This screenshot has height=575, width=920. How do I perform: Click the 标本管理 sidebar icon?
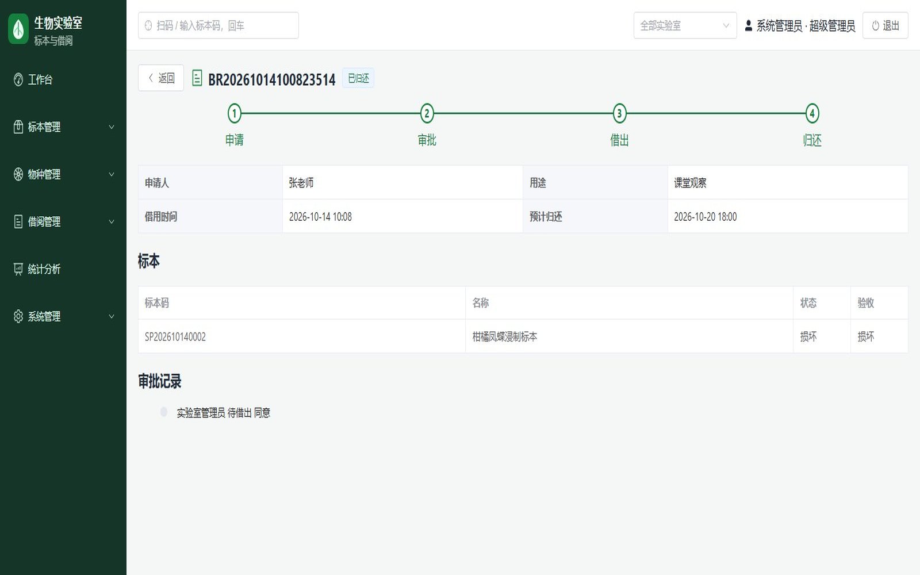click(x=18, y=127)
